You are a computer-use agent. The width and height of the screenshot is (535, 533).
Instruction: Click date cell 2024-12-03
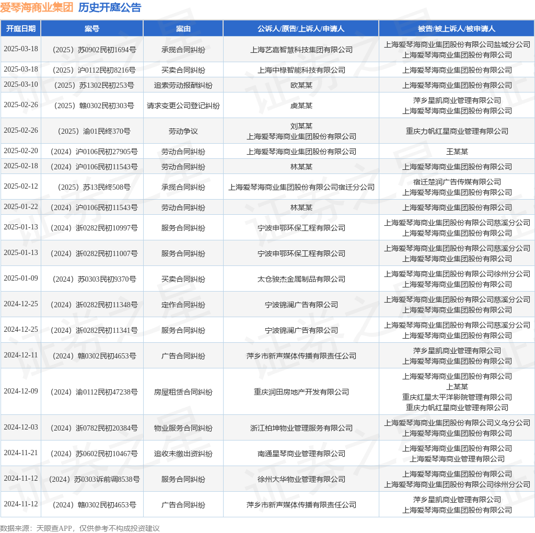tap(21, 427)
